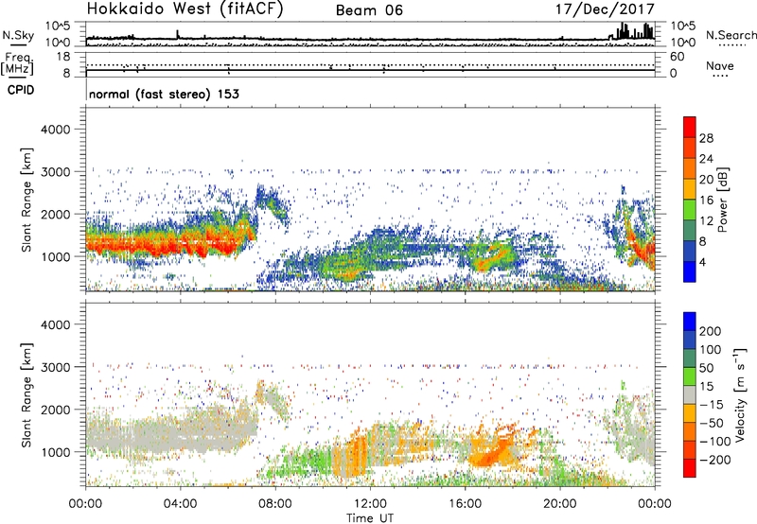Click the '4' tick on the power scale
This screenshot has height=524, width=757.
tap(702, 262)
